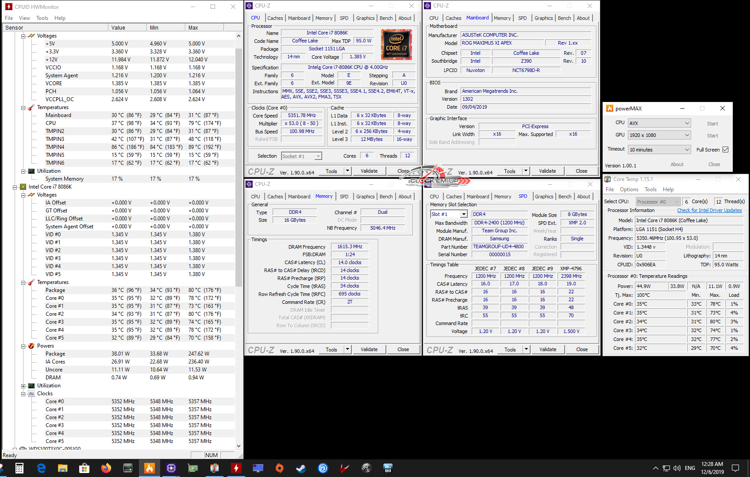Image resolution: width=750 pixels, height=477 pixels.
Task: Open the Tools menu in HWMonitor
Action: 42,18
